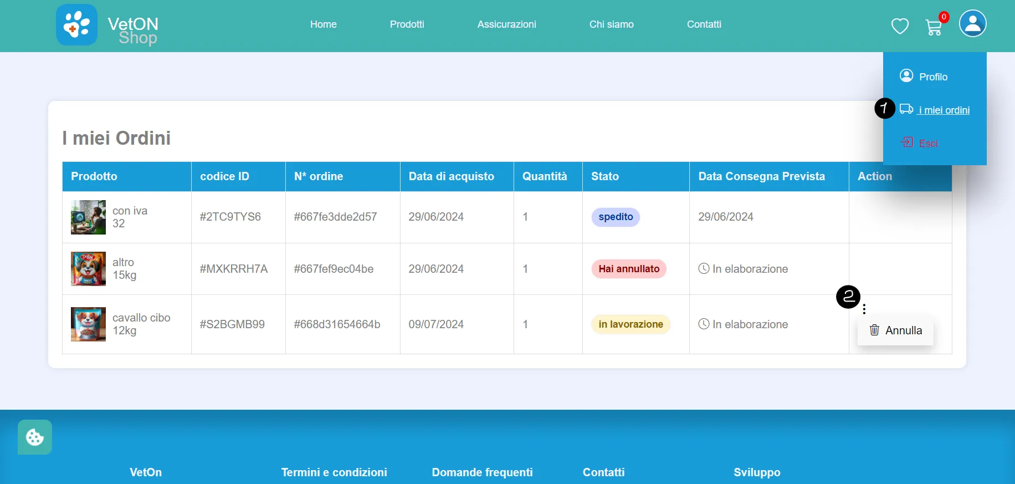The width and height of the screenshot is (1015, 484).
Task: Click VetOn footer heading
Action: [146, 472]
